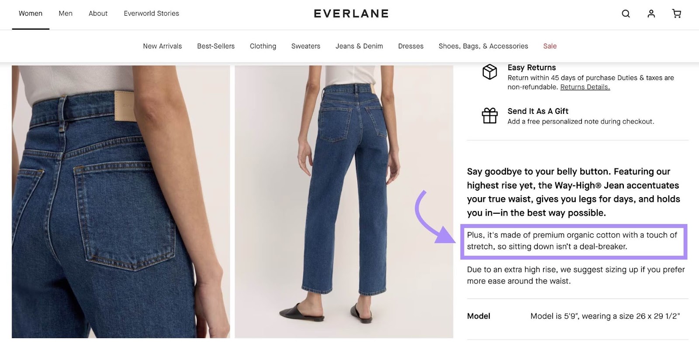699x342 pixels.
Task: Open the Clothing category
Action: [x=263, y=46]
